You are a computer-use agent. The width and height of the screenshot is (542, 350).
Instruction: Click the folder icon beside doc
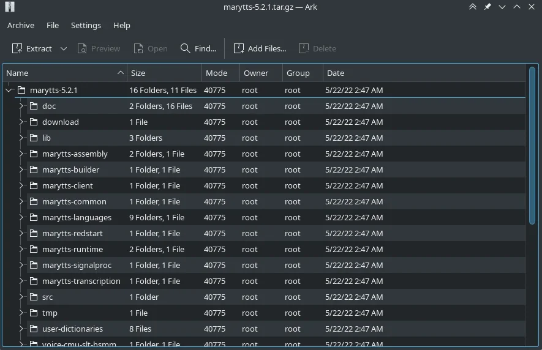click(34, 106)
